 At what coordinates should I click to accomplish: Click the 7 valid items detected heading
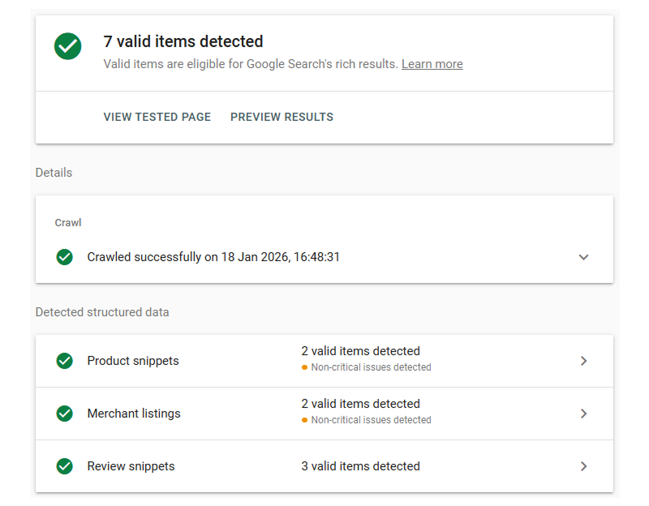click(183, 41)
